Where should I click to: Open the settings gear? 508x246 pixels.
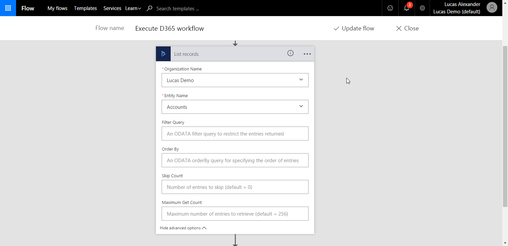coord(422,8)
